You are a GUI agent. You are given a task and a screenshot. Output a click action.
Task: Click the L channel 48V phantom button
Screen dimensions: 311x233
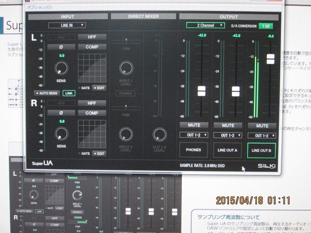(x=61, y=37)
